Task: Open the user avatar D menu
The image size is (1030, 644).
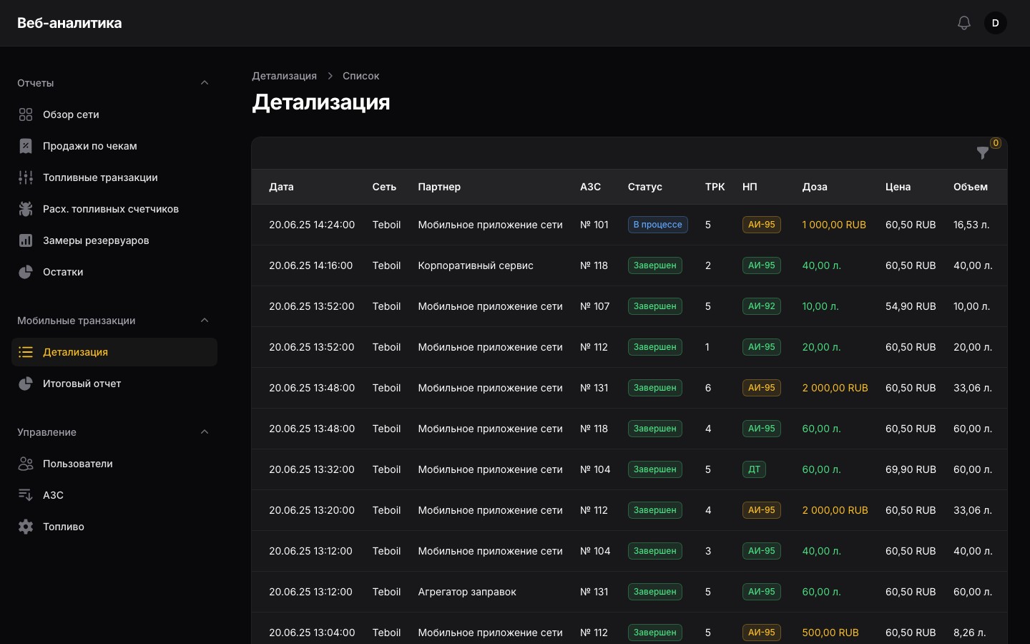Action: [996, 23]
